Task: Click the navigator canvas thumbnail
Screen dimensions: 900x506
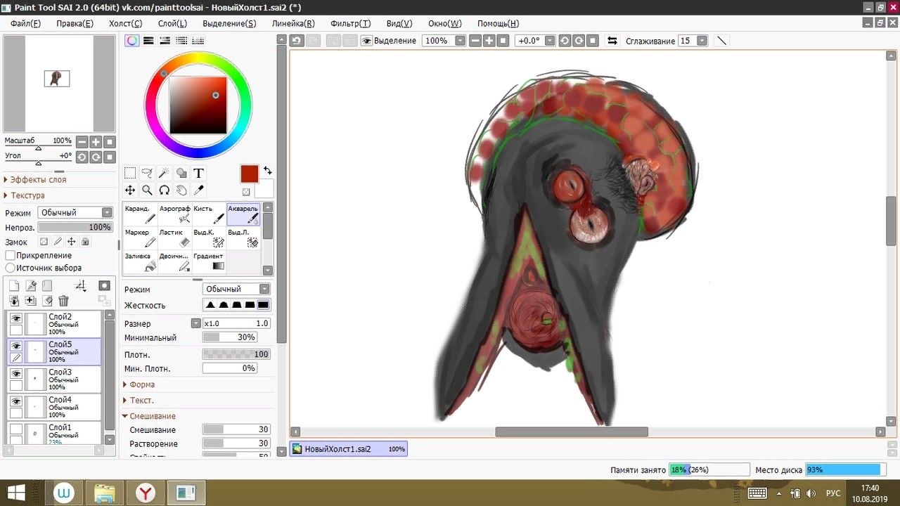Action: coord(57,79)
